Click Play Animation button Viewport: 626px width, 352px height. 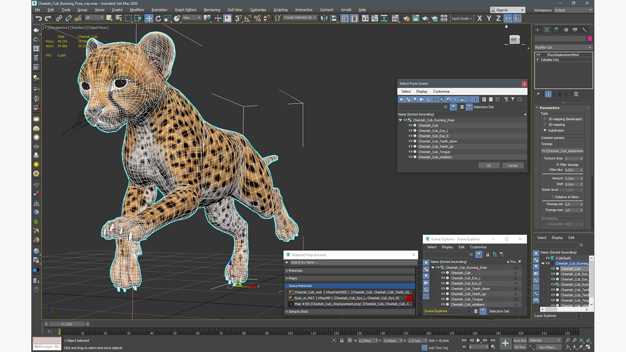click(478, 340)
